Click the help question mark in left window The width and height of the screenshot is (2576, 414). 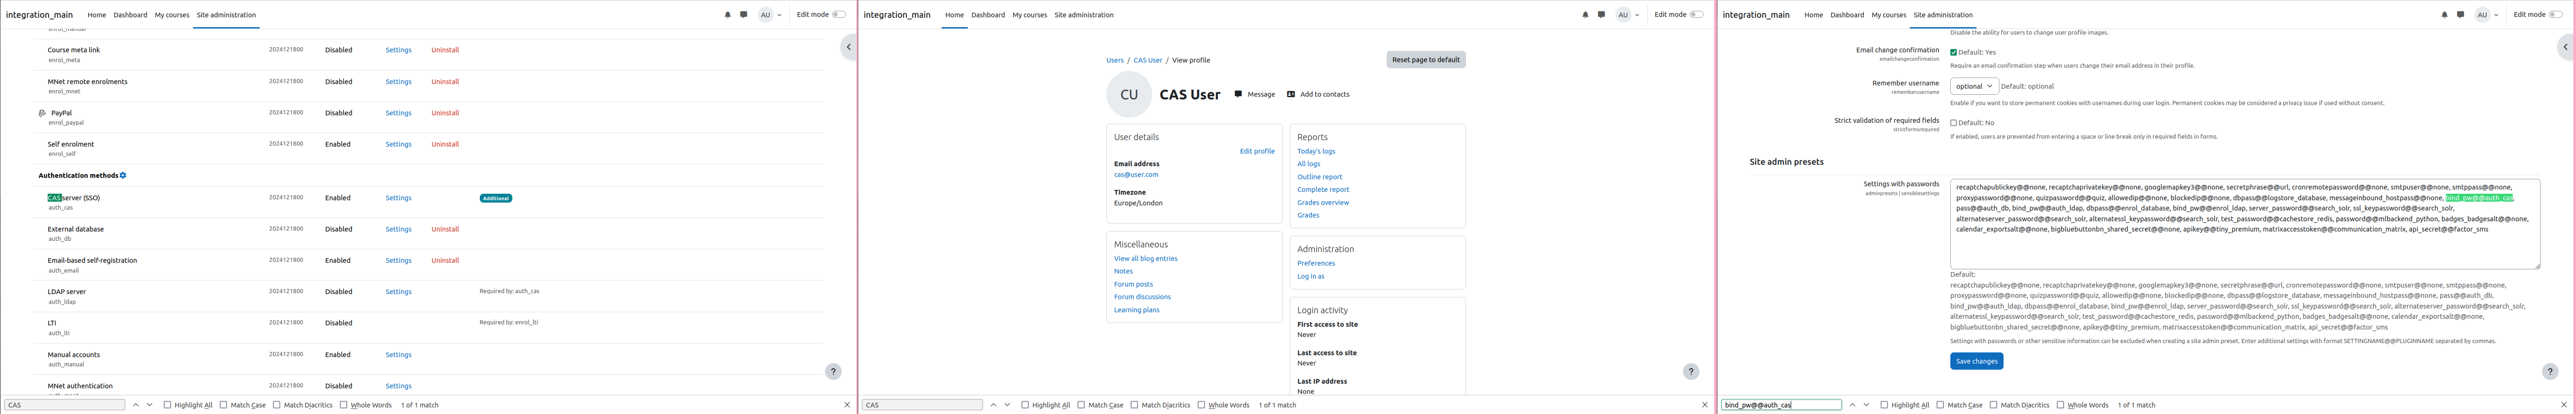833,371
